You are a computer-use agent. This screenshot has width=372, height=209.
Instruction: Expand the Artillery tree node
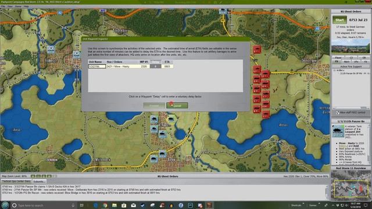pyautogui.click(x=334, y=70)
